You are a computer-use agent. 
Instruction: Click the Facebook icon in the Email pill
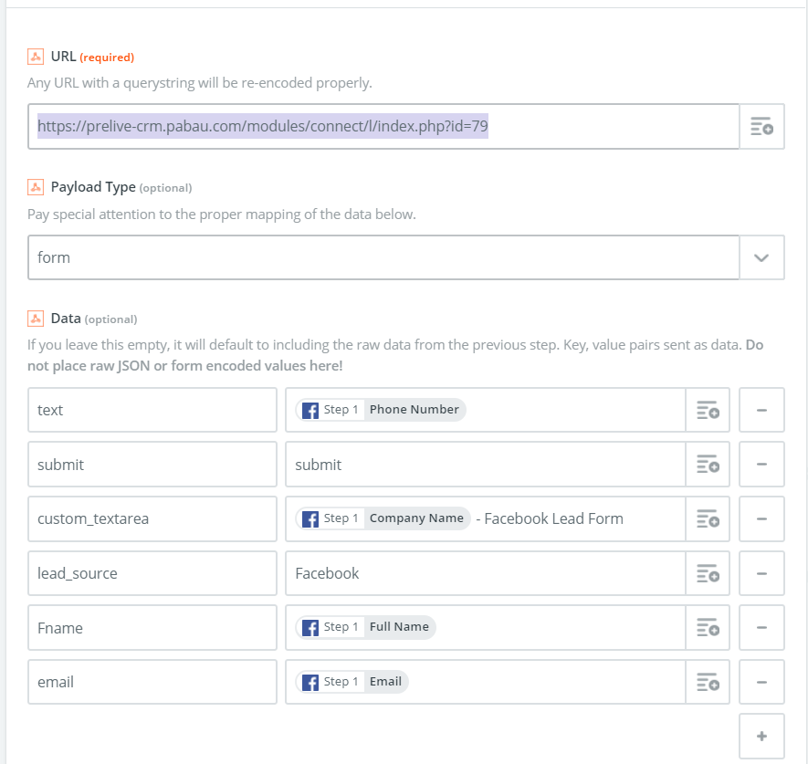[x=310, y=681]
